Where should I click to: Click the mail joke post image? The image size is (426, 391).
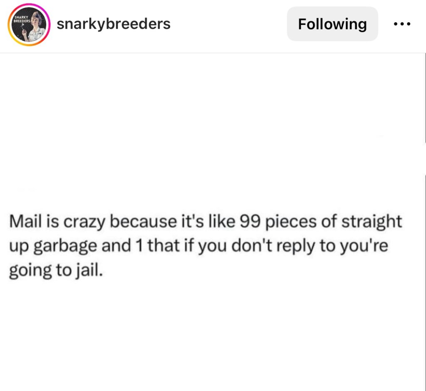(212, 222)
